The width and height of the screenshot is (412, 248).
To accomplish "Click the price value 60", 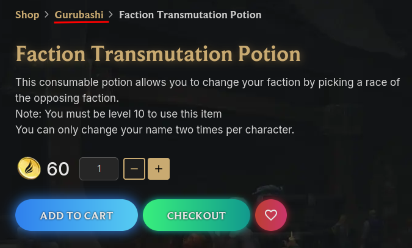I will point(58,169).
